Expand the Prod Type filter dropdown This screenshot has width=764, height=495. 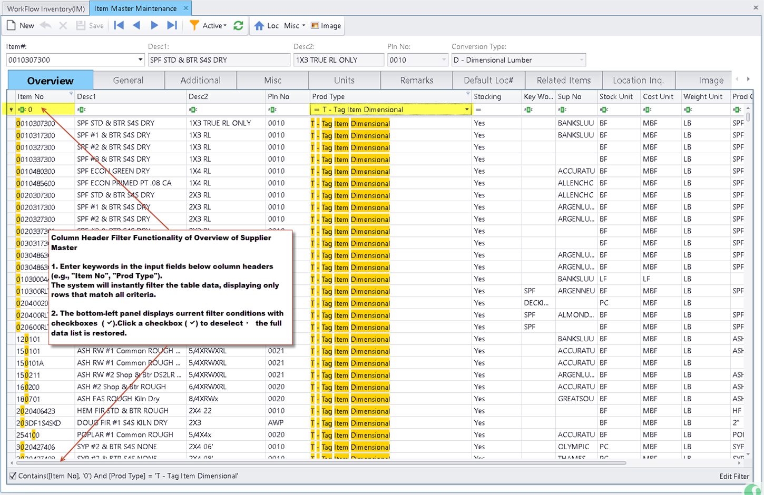[x=466, y=110]
